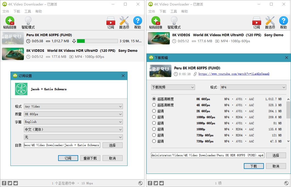Screen dimensions: 291x187
Task: Click the 目录 path field in the subscription settings
Action: (x=62, y=145)
